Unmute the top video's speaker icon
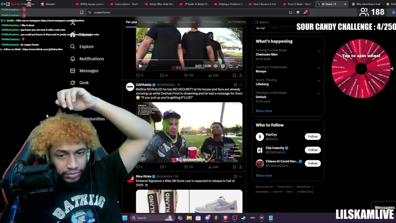The image size is (396, 223). tap(216, 66)
